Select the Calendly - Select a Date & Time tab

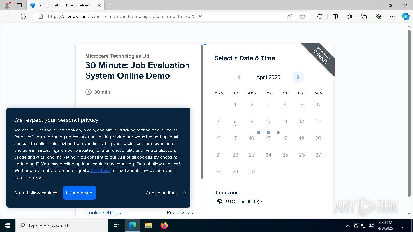[x=65, y=5]
